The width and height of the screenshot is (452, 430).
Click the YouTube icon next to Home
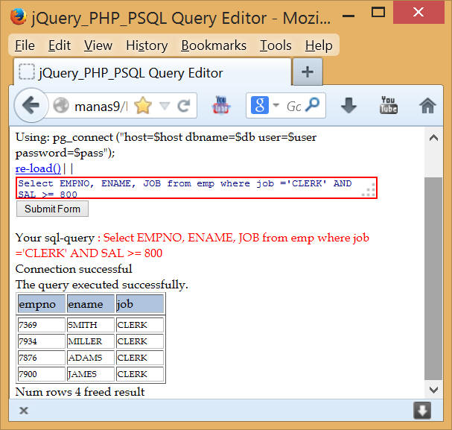point(389,106)
